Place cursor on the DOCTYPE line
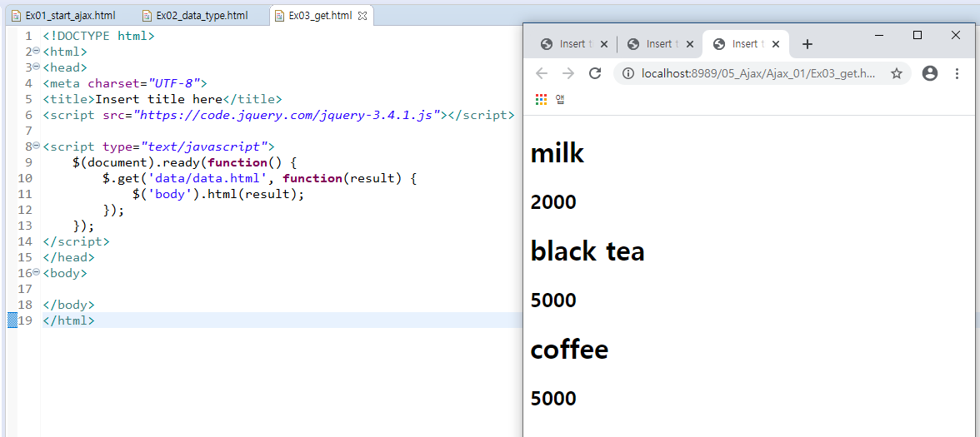The height and width of the screenshot is (437, 980). (98, 36)
